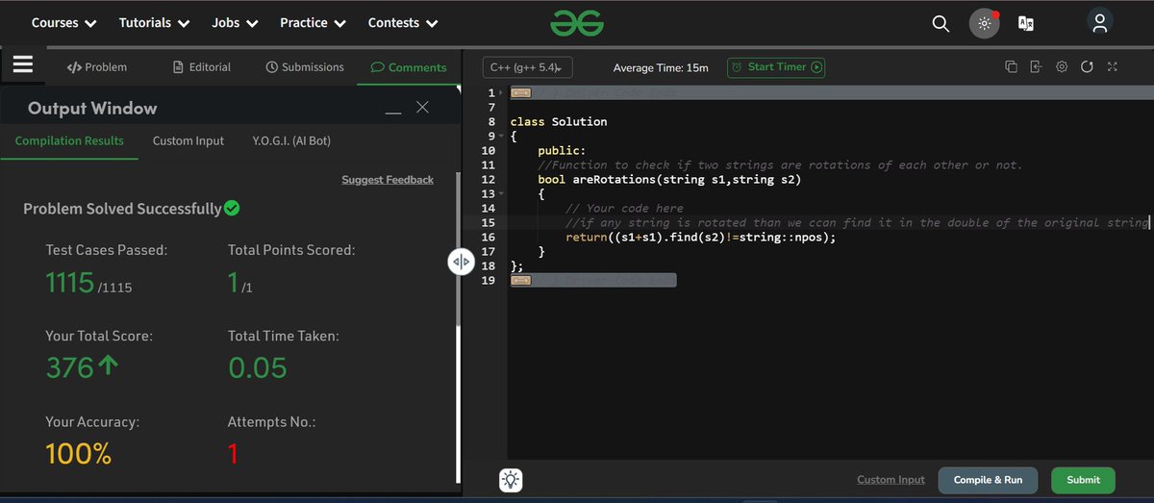
Task: Collapse the class block at line 9
Action: (500, 137)
